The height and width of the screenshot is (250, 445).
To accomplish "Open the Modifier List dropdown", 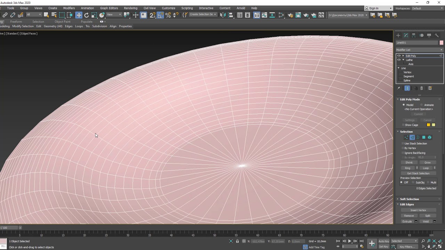I will click(x=420, y=50).
